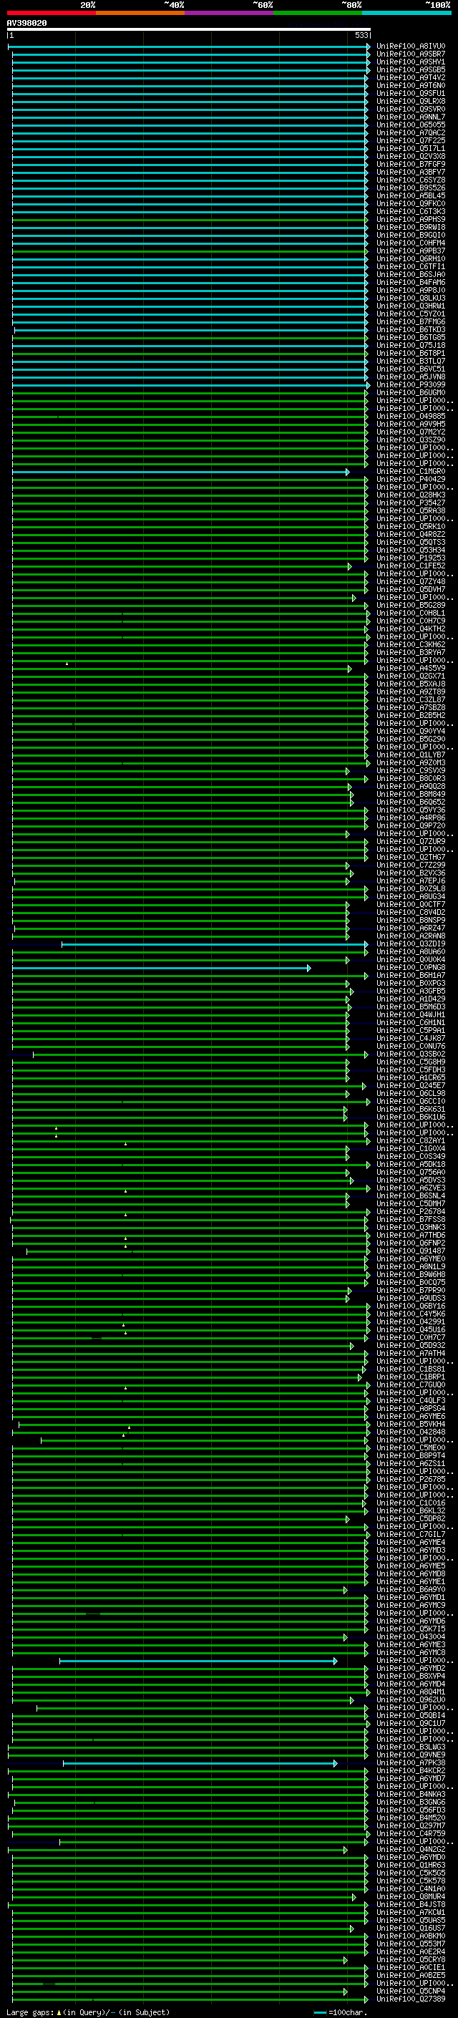Click UniRef100_P26784 label
Viewport: 458px width, 2018px height.
pos(410,1211)
